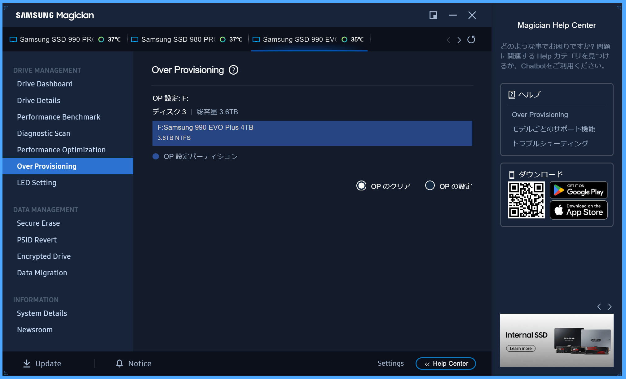Click the '総容量 3.6TB' capacity text
This screenshot has height=379, width=626.
[x=217, y=112]
